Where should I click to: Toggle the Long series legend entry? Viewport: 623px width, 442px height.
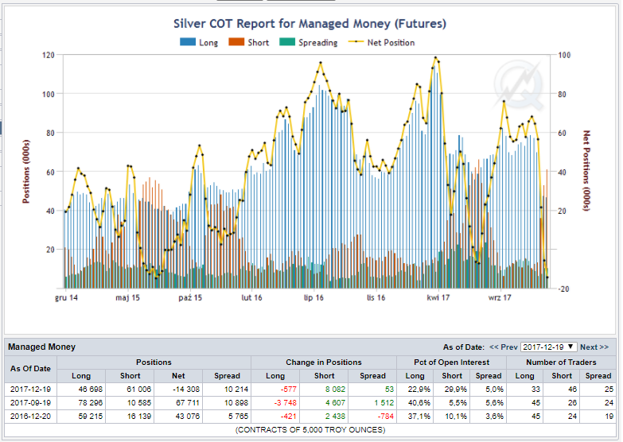pos(199,42)
